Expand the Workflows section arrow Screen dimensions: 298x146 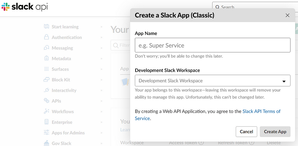pyautogui.click(x=102, y=112)
